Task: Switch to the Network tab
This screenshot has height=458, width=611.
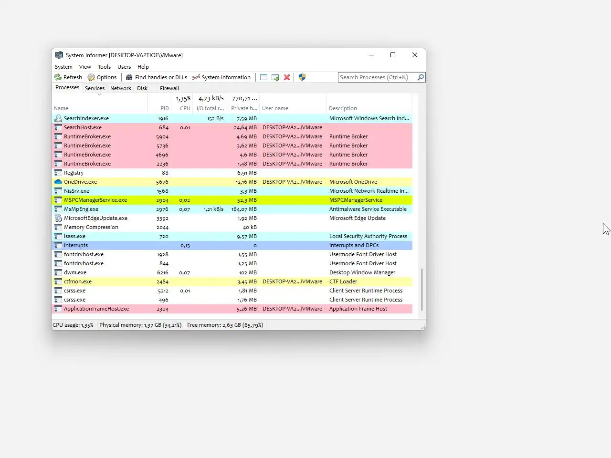Action: pos(121,88)
